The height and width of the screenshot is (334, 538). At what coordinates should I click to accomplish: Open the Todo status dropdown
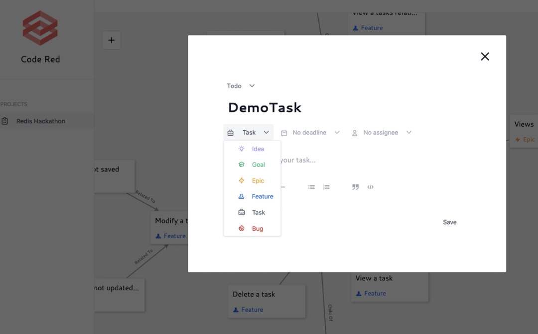[x=241, y=85]
